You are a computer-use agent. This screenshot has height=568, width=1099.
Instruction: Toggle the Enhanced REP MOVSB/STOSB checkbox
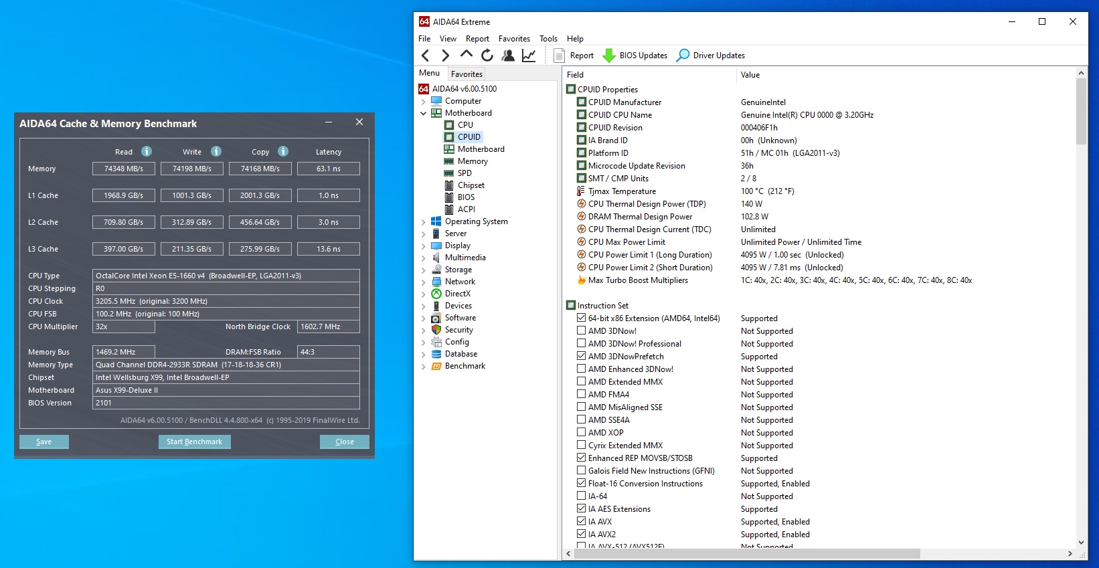[x=581, y=458]
